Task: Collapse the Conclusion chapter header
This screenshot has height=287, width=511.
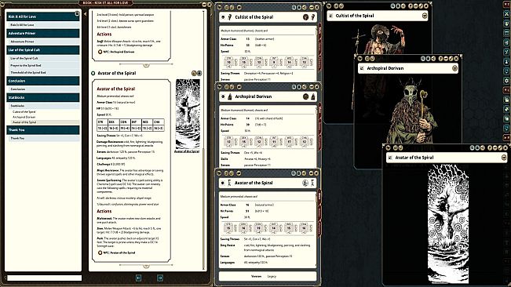Action: [42, 81]
